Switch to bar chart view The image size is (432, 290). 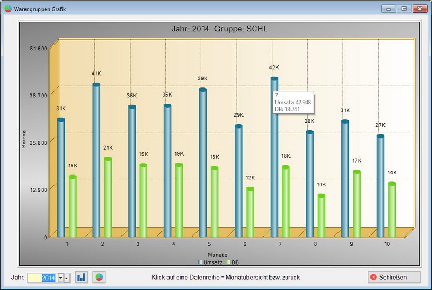(x=82, y=277)
